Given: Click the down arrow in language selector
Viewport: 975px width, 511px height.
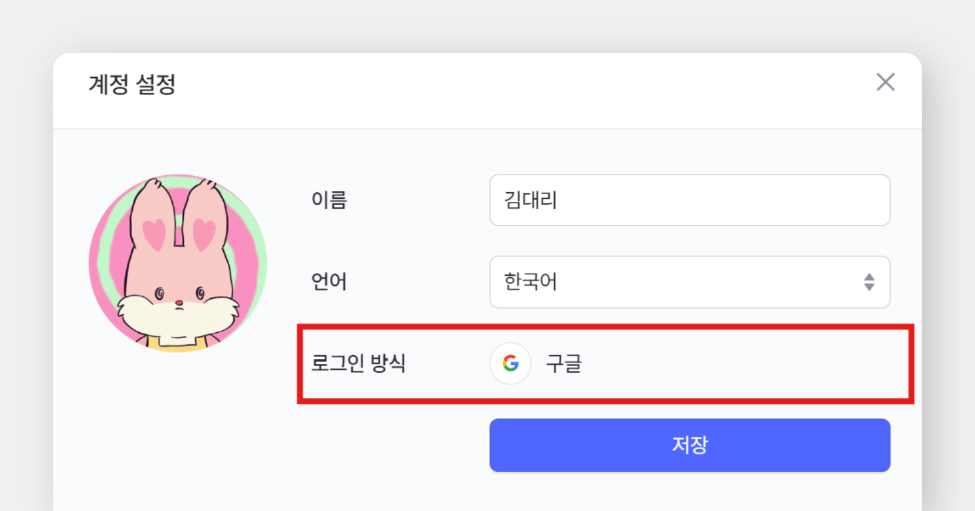Looking at the screenshot, I should coord(869,287).
